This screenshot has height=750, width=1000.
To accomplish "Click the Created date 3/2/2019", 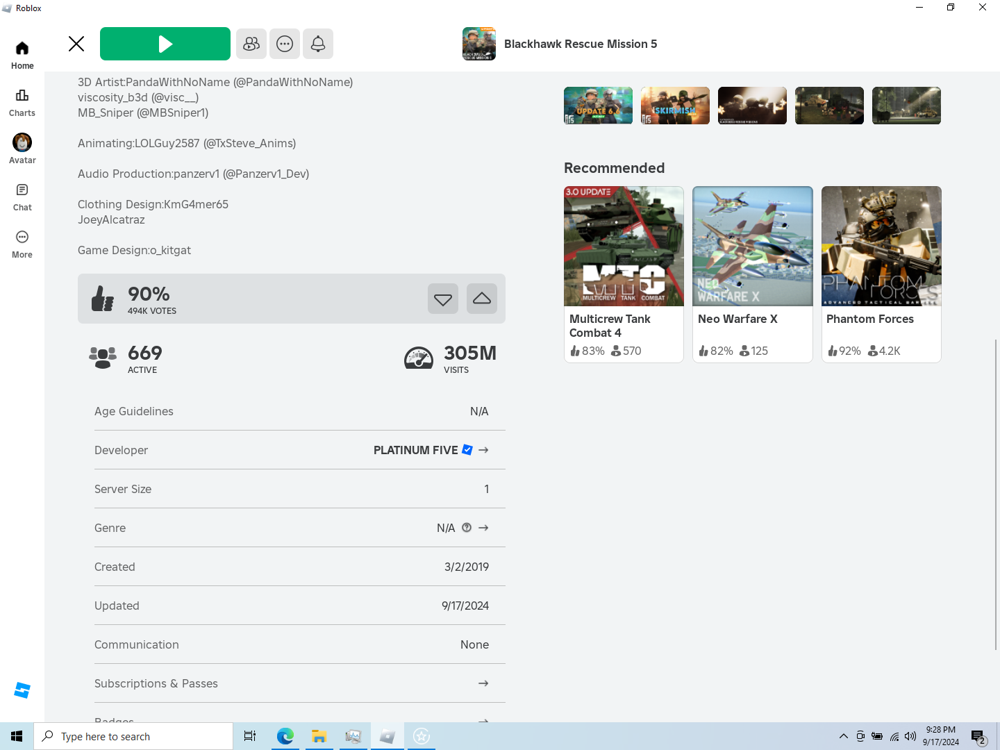I will point(467,567).
